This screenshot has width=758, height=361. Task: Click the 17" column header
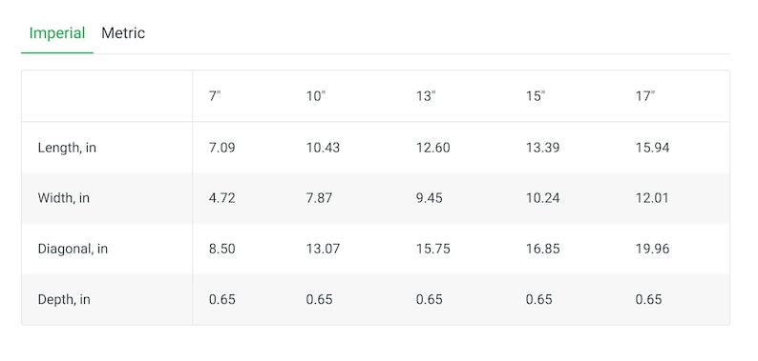pos(645,96)
